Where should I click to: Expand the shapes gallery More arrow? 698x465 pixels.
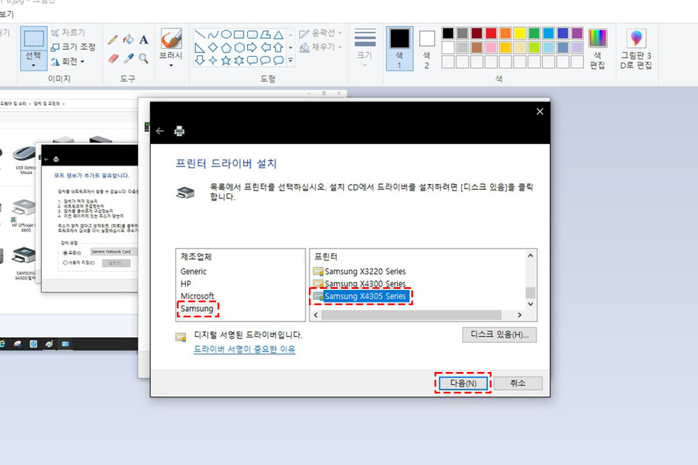point(291,60)
